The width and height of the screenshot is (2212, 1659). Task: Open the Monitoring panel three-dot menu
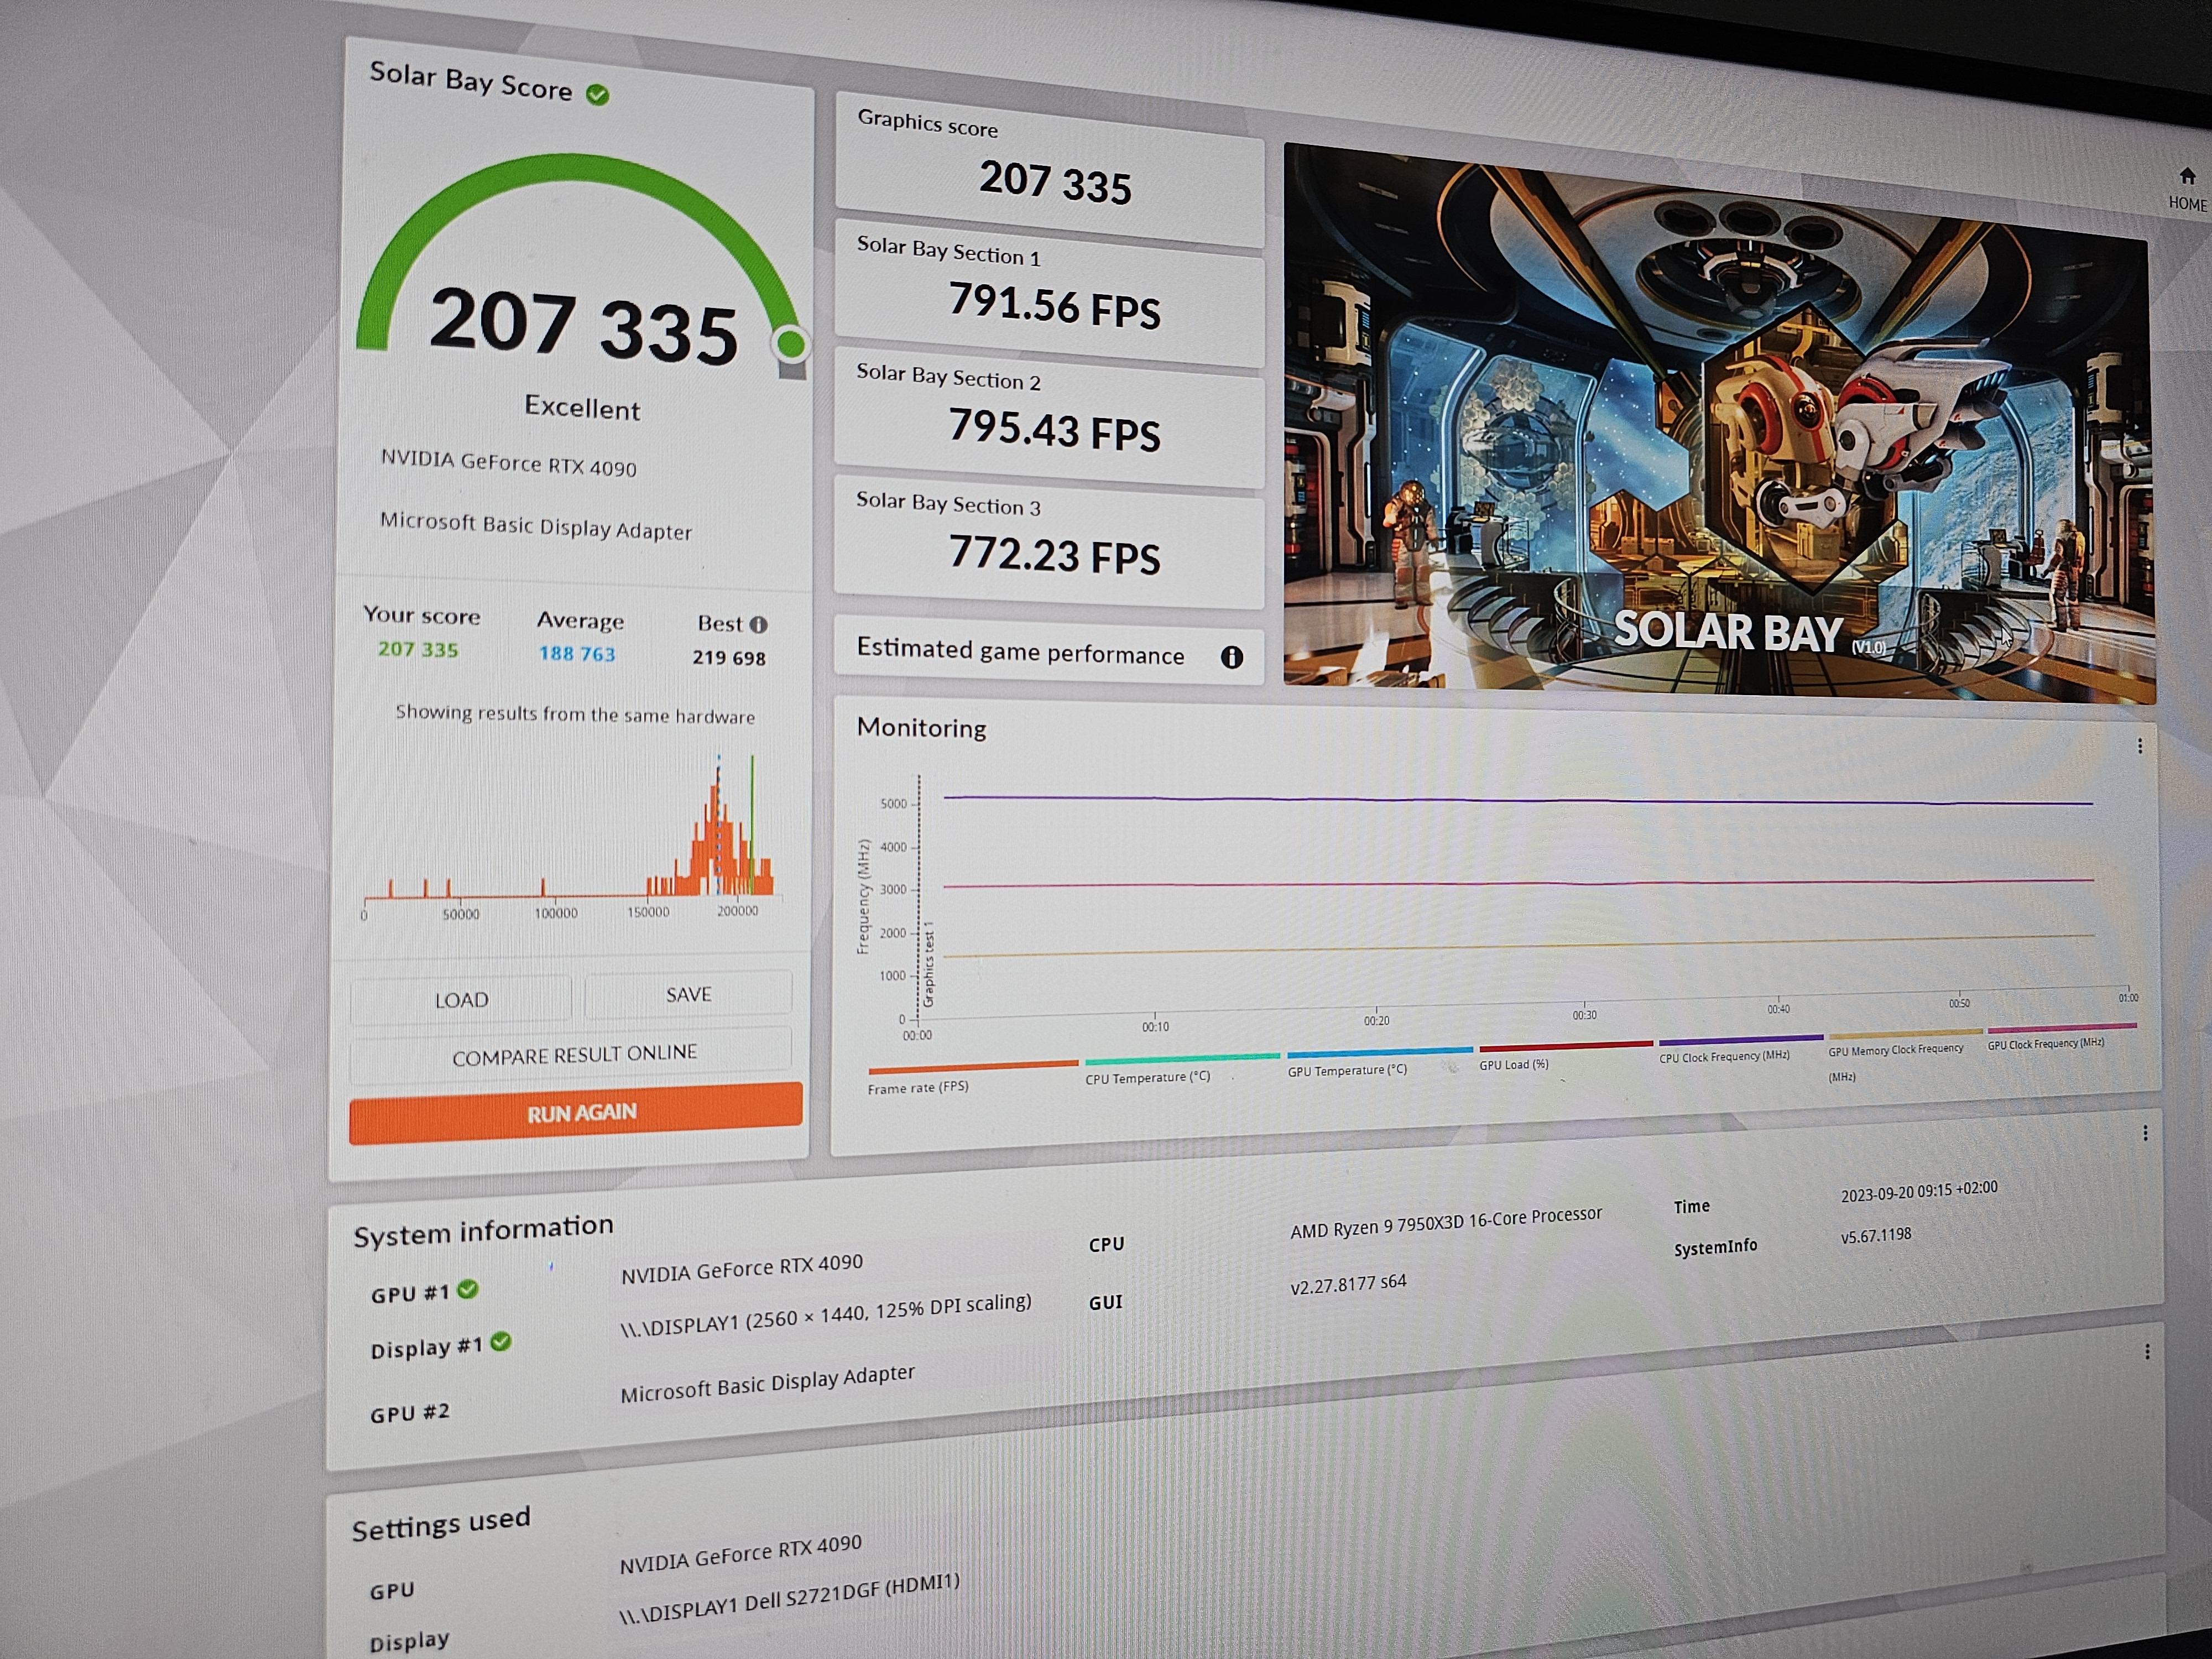[2139, 746]
